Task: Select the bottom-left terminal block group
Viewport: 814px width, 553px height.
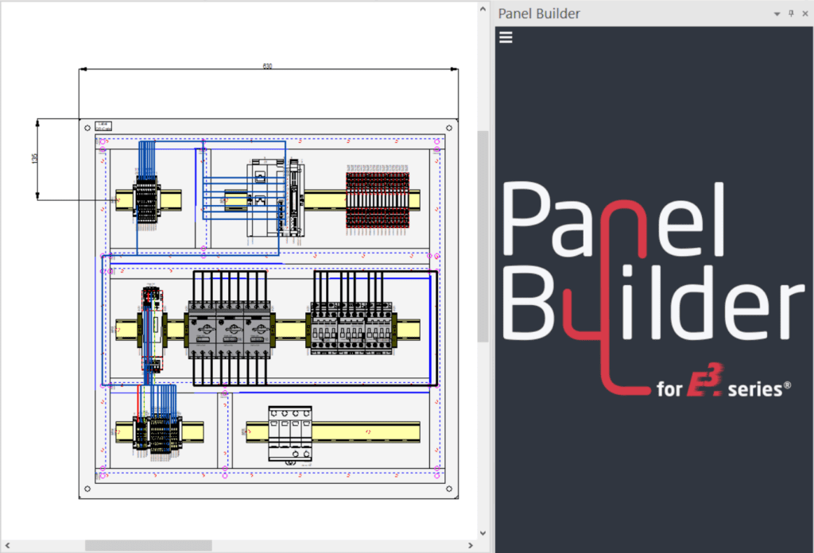Action: (158, 433)
